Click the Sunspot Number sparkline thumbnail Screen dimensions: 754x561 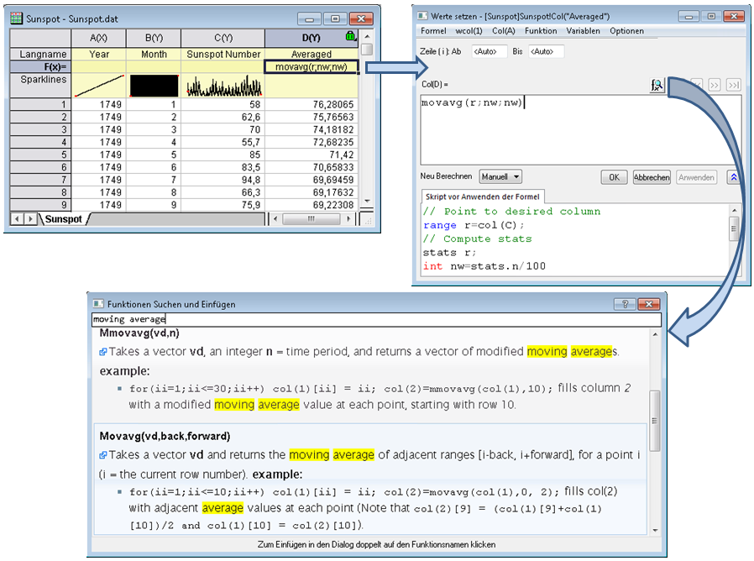tap(223, 86)
